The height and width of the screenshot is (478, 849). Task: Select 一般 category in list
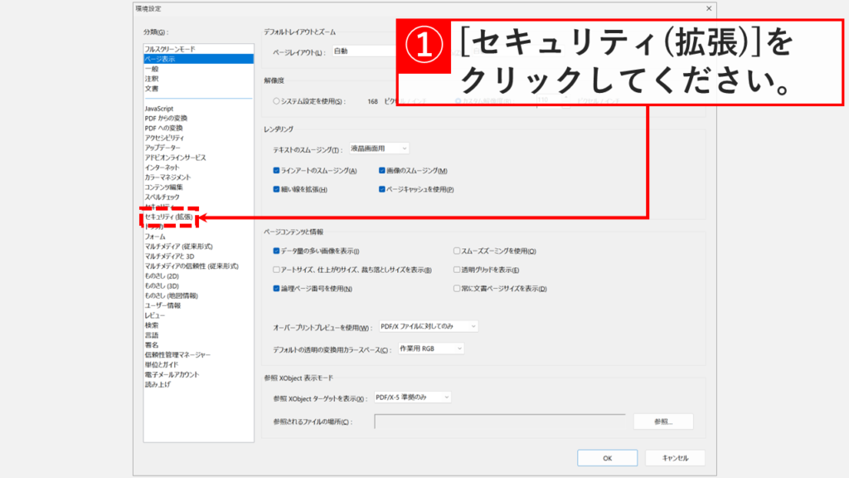152,69
